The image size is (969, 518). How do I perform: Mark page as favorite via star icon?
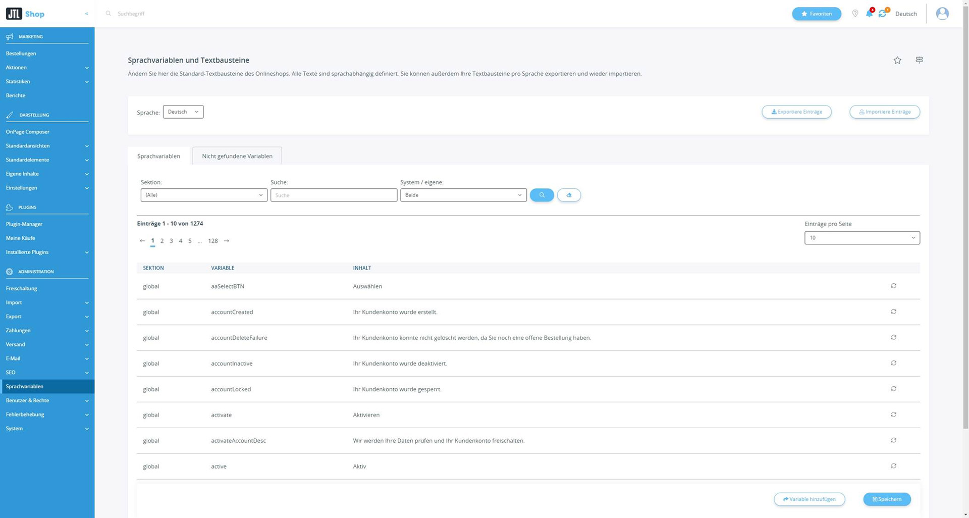[898, 60]
